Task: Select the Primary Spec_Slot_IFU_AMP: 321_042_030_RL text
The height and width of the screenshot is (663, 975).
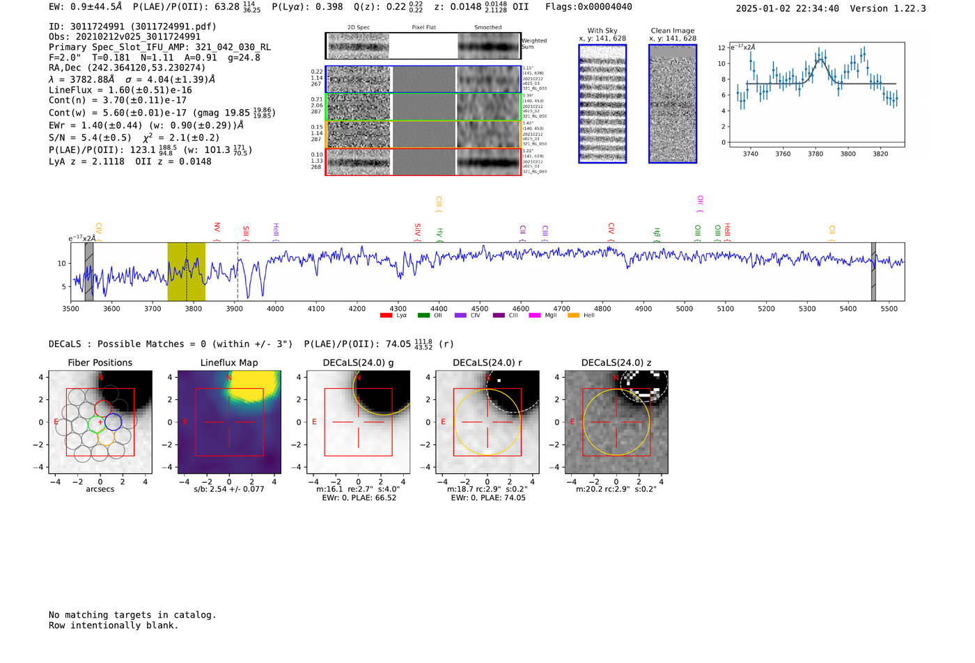Action: pyautogui.click(x=160, y=47)
